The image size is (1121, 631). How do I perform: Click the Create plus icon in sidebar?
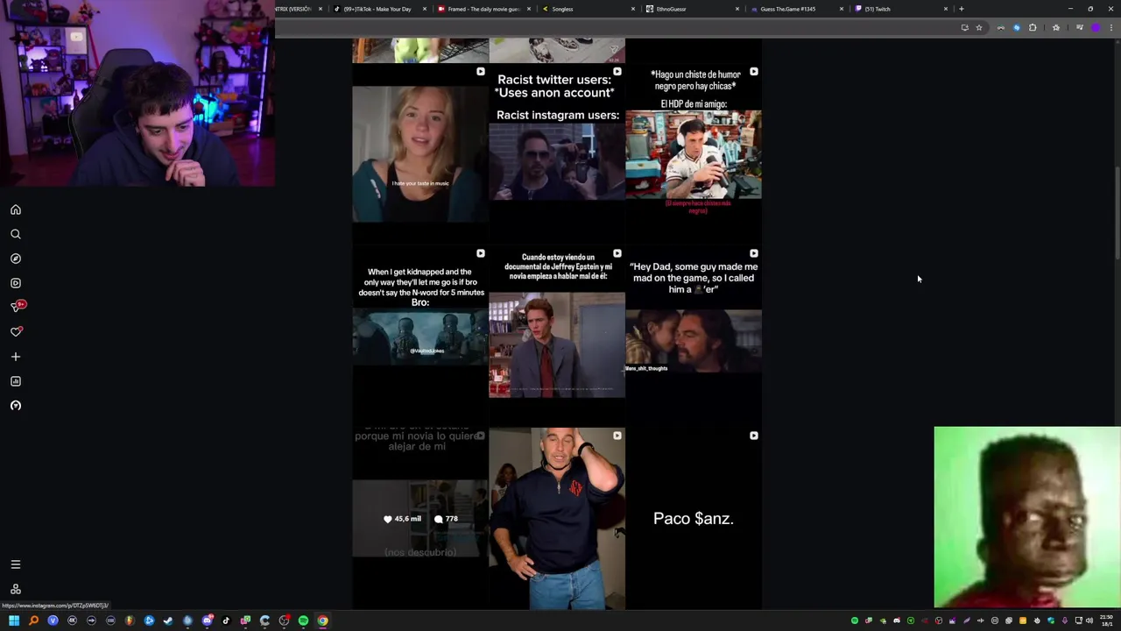pyautogui.click(x=16, y=357)
